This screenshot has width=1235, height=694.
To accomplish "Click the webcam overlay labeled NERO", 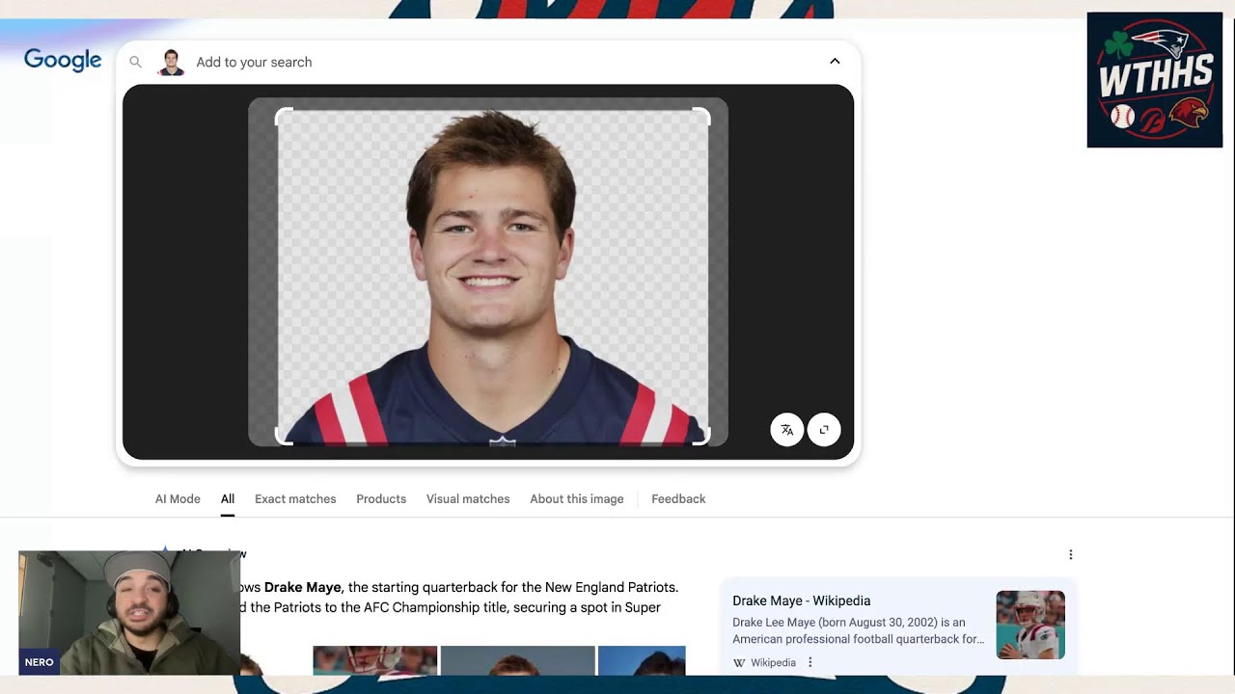I will [129, 613].
